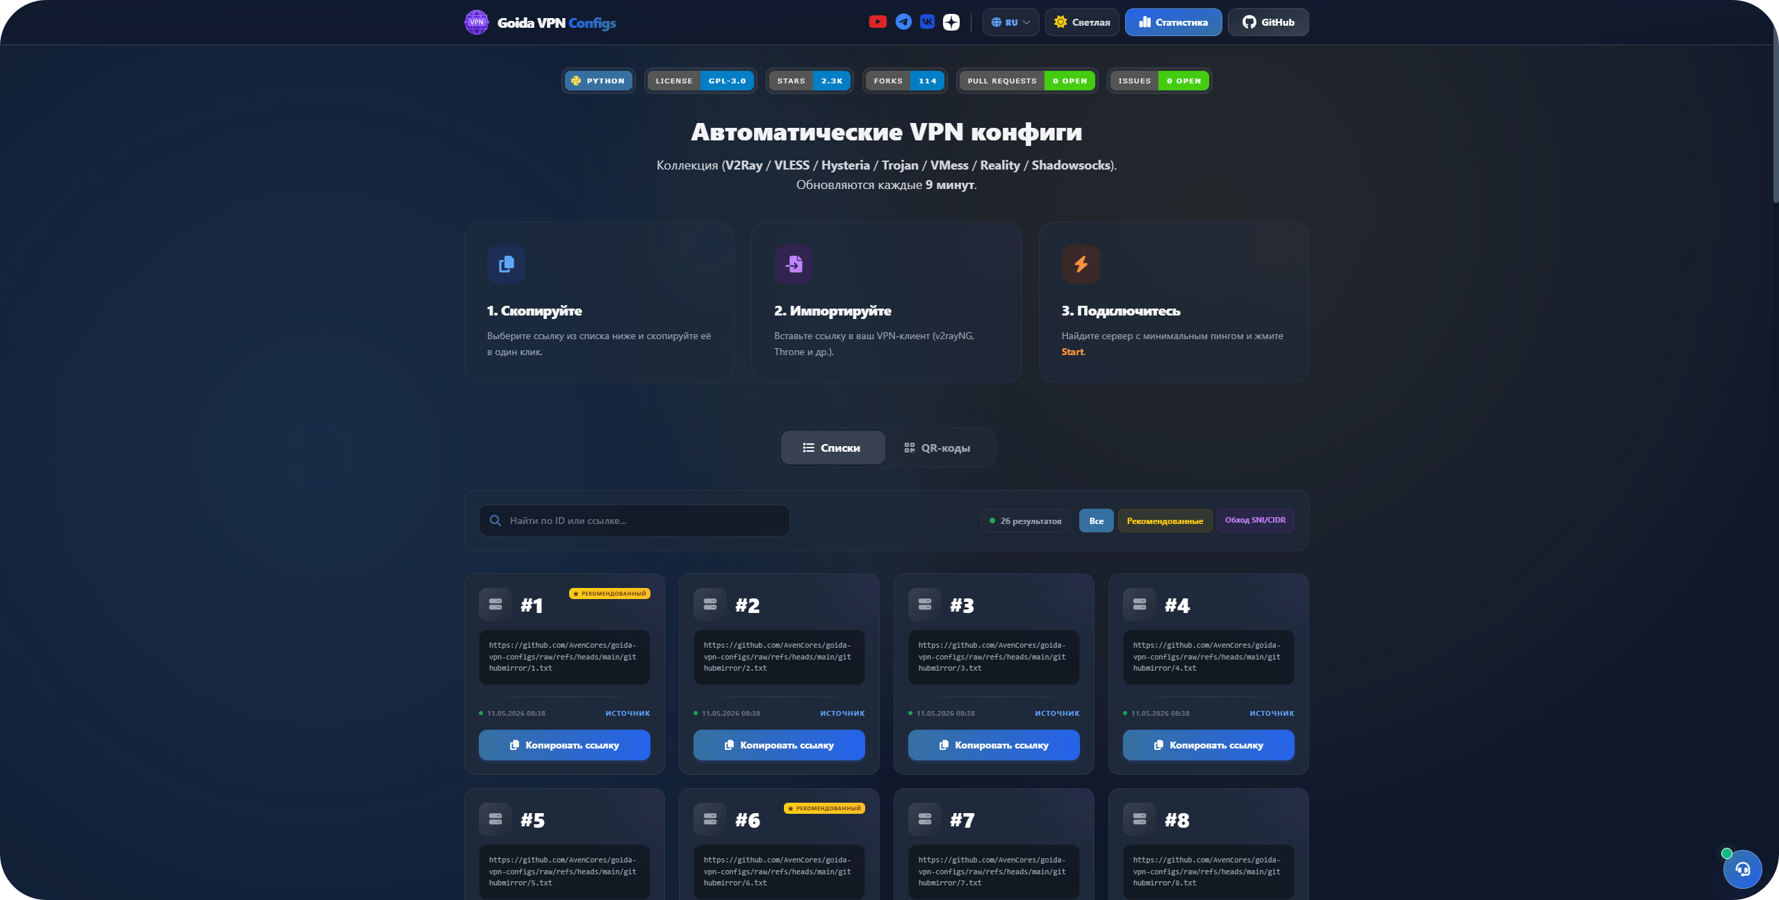Switch to the light theme (Светлая)
1779x900 pixels.
click(1082, 22)
